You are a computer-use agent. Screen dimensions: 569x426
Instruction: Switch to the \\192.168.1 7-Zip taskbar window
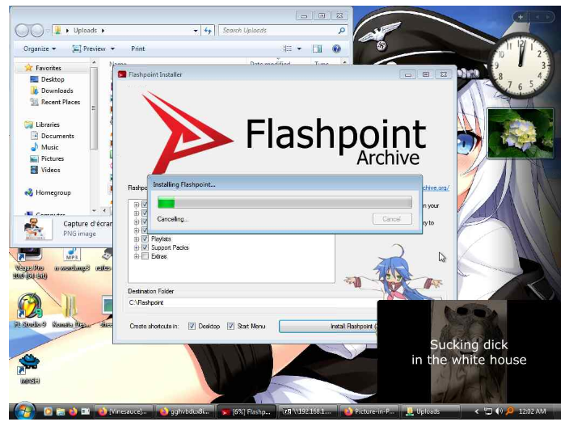point(308,411)
